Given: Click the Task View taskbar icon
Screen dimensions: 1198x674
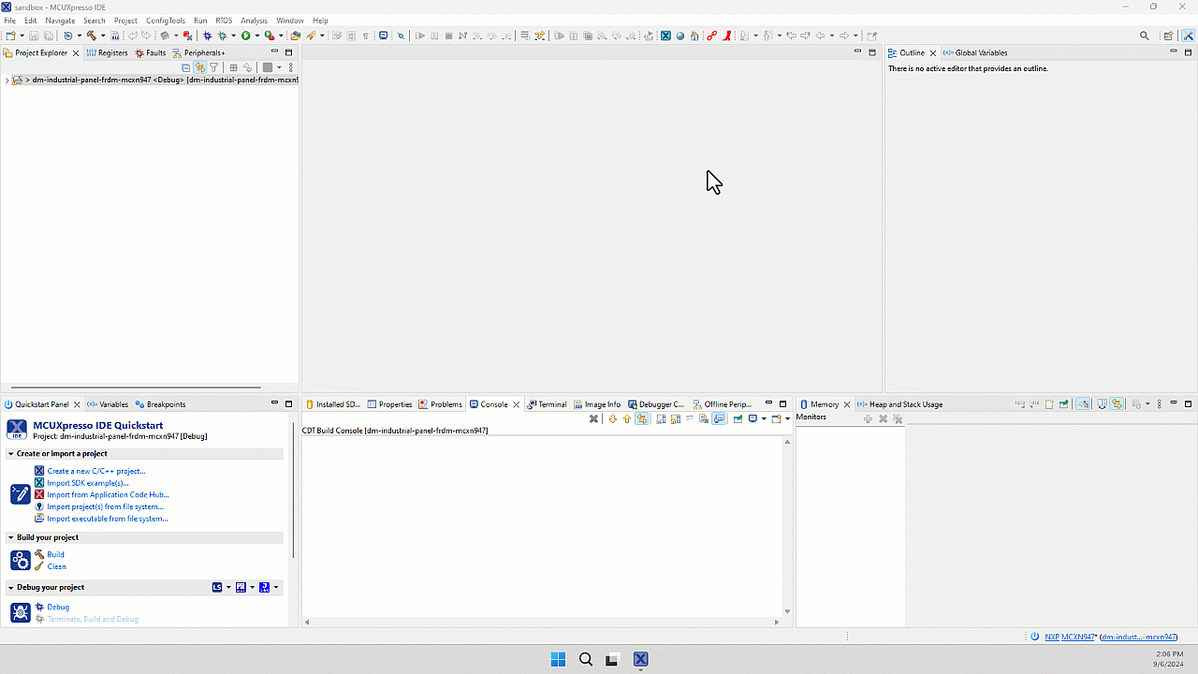Looking at the screenshot, I should point(613,659).
